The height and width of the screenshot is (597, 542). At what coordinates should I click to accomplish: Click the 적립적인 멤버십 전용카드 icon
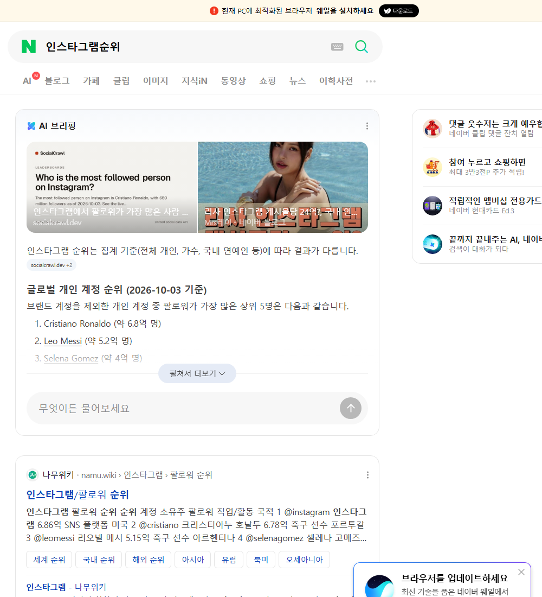(433, 206)
